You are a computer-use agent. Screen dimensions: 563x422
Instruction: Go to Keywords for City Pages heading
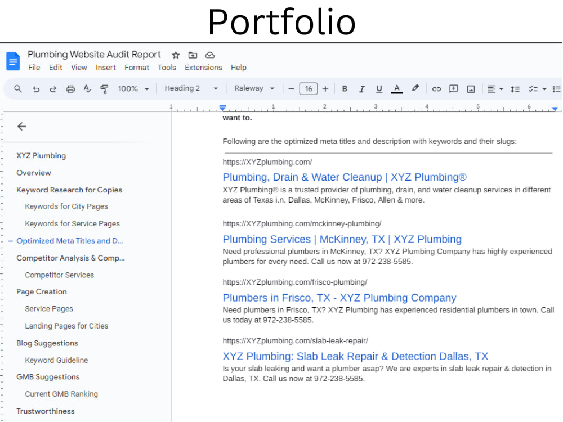click(66, 206)
